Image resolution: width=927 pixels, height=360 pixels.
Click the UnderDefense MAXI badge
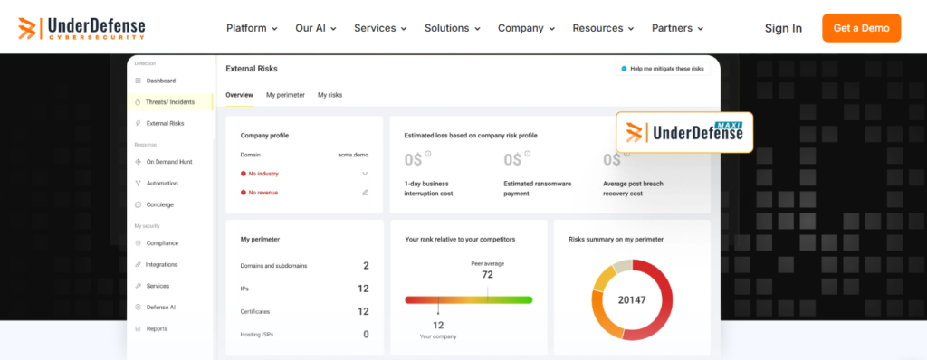(684, 132)
